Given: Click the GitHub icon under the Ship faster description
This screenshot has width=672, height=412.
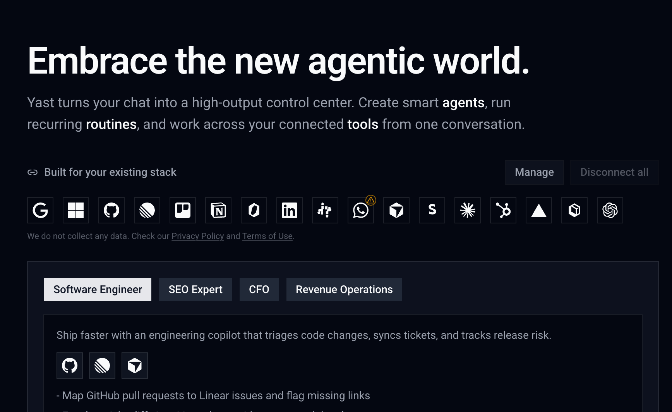Looking at the screenshot, I should coord(70,366).
